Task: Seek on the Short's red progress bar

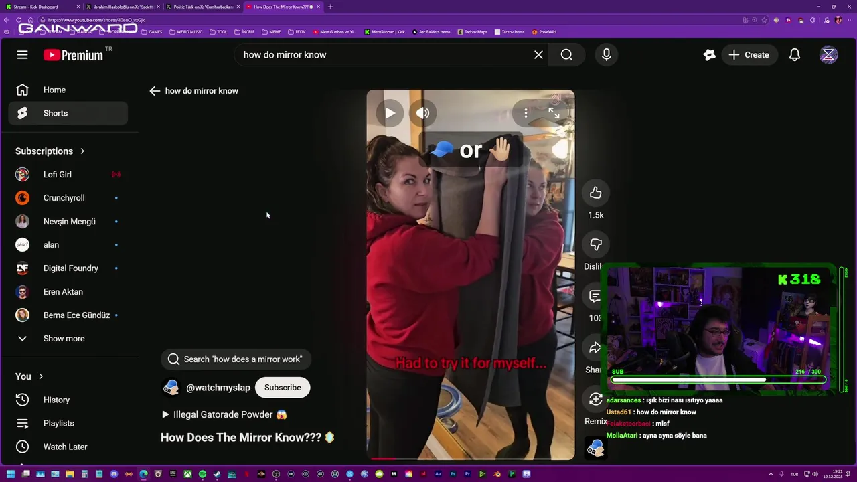Action: point(471,459)
